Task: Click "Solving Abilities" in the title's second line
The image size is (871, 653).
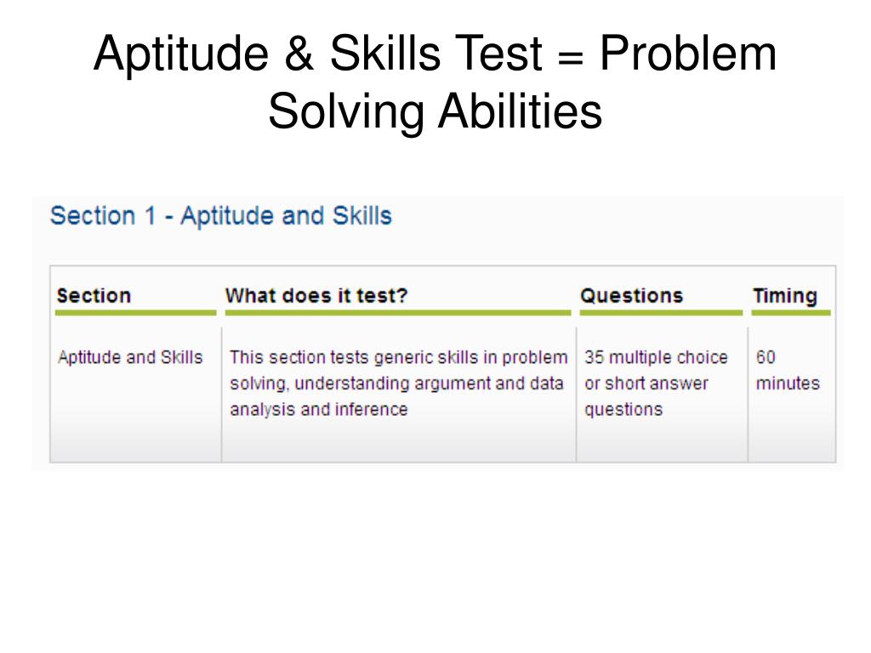Action: pos(435,111)
